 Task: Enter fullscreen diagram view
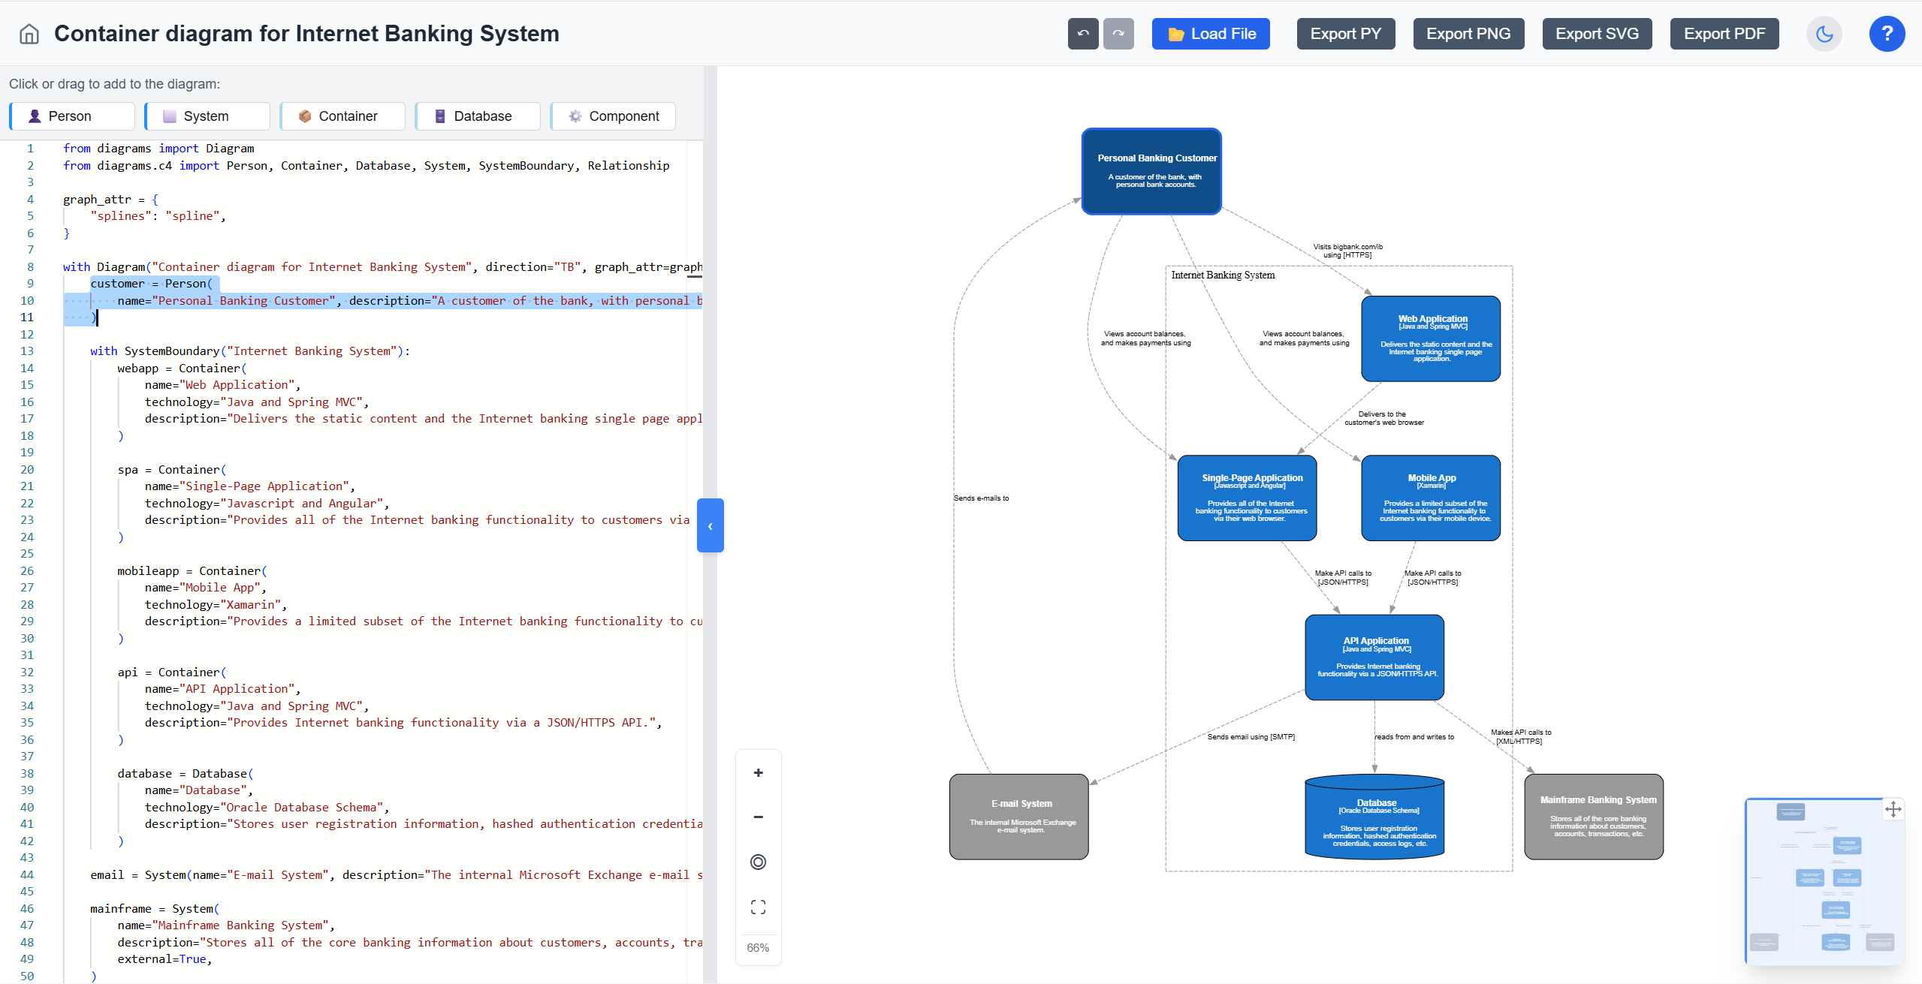point(757,906)
